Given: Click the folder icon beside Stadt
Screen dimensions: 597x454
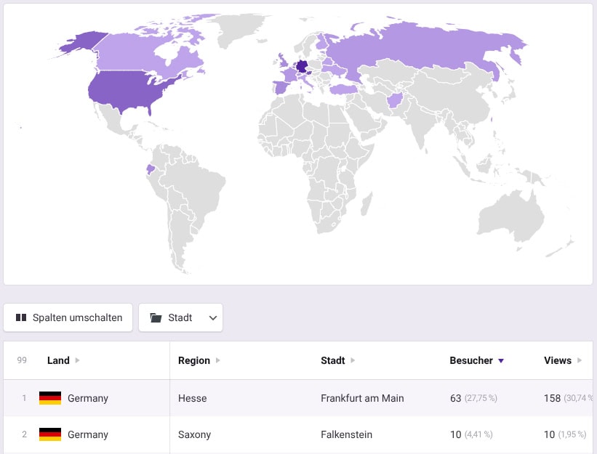Looking at the screenshot, I should click(x=156, y=317).
